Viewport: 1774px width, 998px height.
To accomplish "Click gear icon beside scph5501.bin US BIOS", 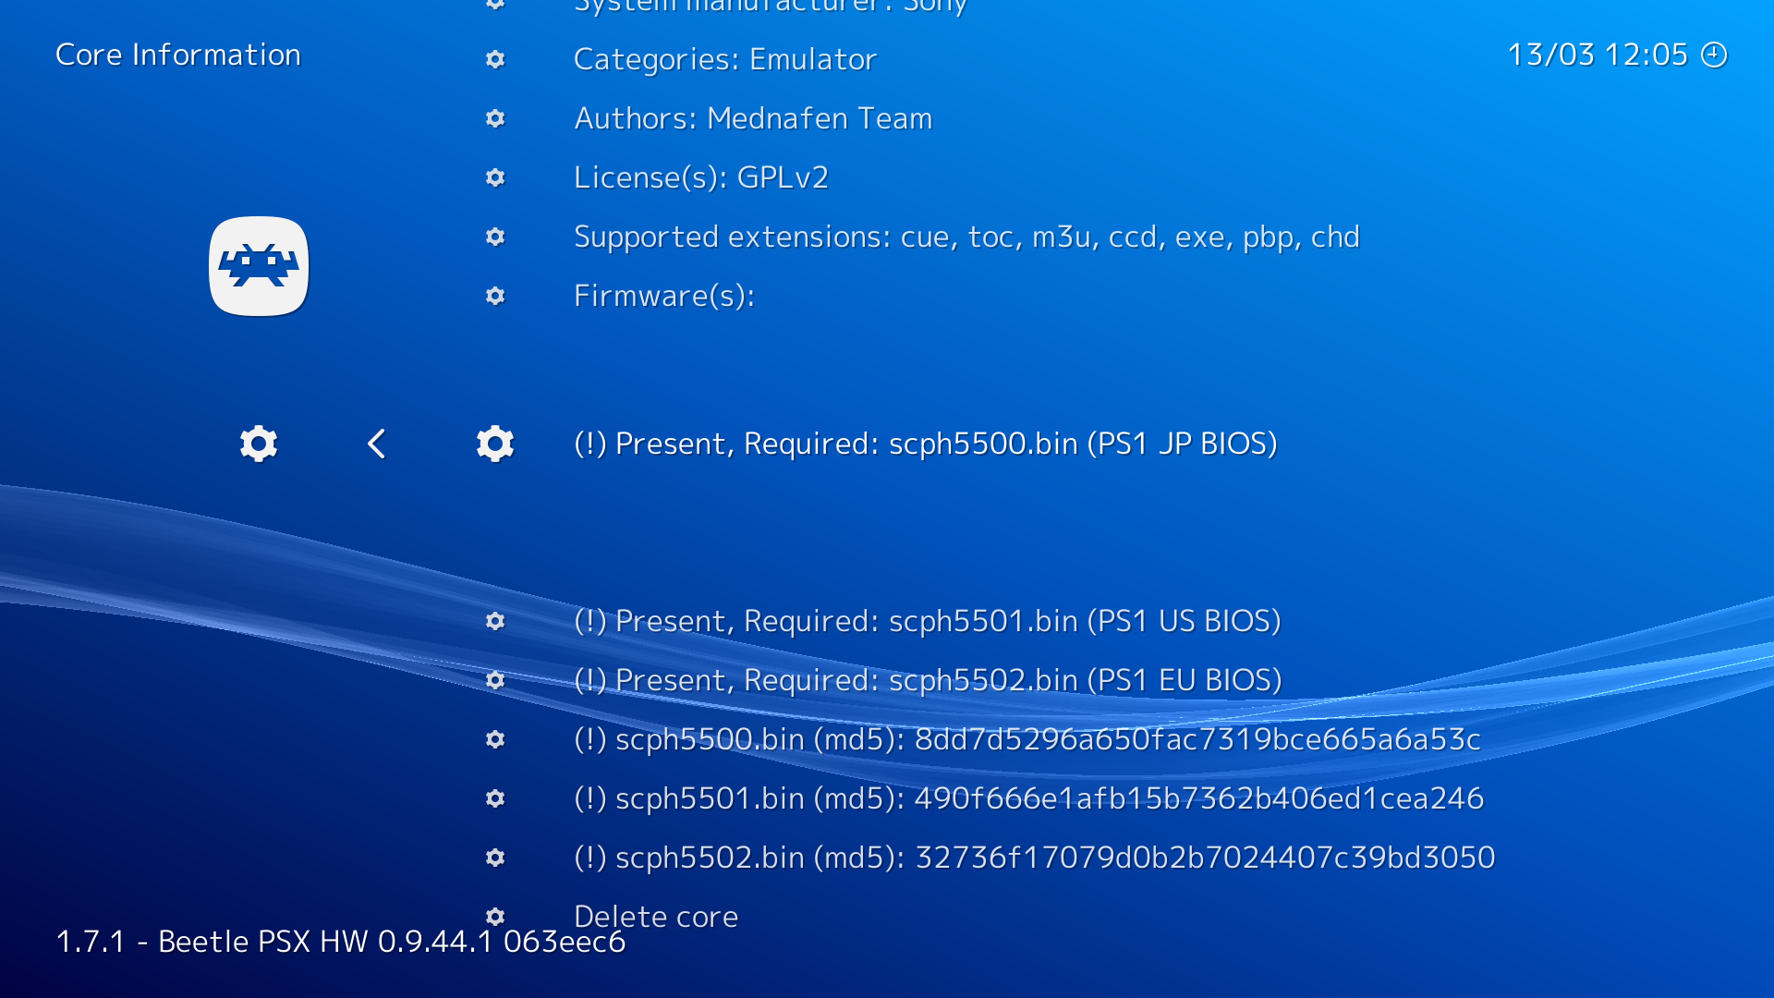I will [x=495, y=621].
